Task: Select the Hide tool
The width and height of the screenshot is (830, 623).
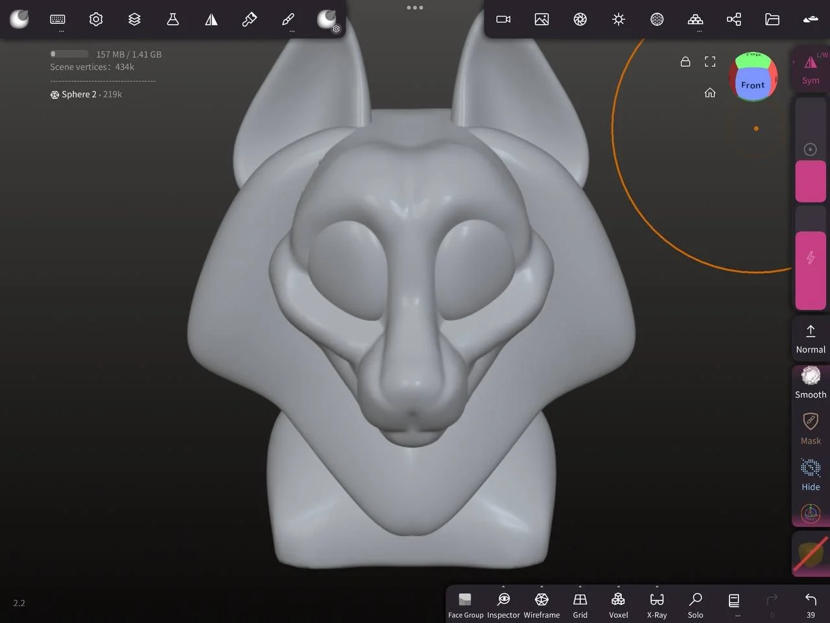Action: pyautogui.click(x=811, y=475)
